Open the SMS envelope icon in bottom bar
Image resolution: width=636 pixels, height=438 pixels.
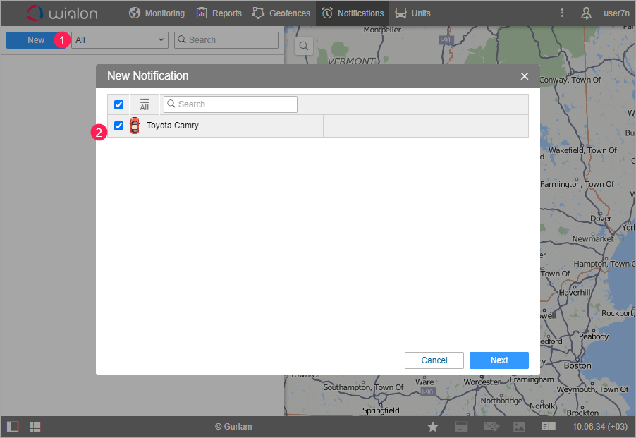tap(491, 427)
